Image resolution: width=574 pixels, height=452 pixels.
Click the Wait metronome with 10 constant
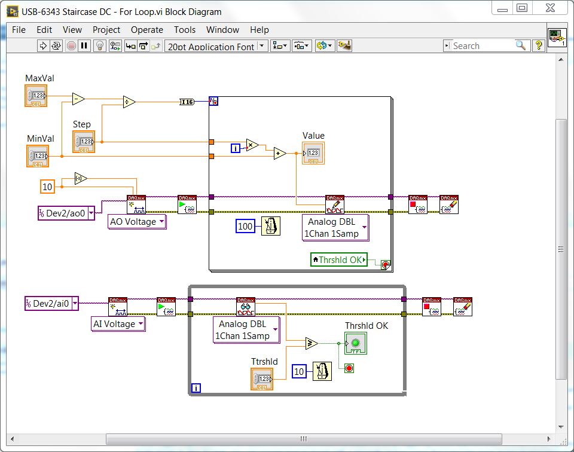point(322,371)
